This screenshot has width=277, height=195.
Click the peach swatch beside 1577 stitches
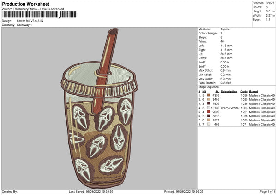209,120
